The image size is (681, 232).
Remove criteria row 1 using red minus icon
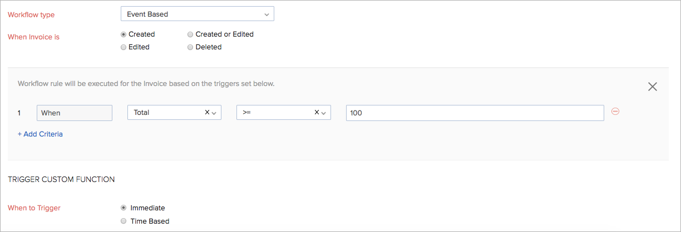(x=615, y=112)
